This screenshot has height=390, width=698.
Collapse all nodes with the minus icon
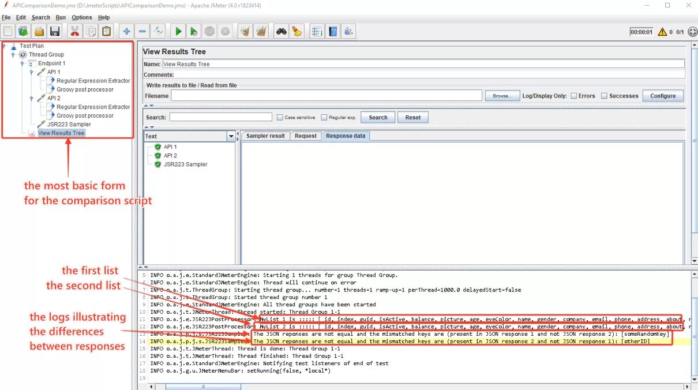(142, 31)
